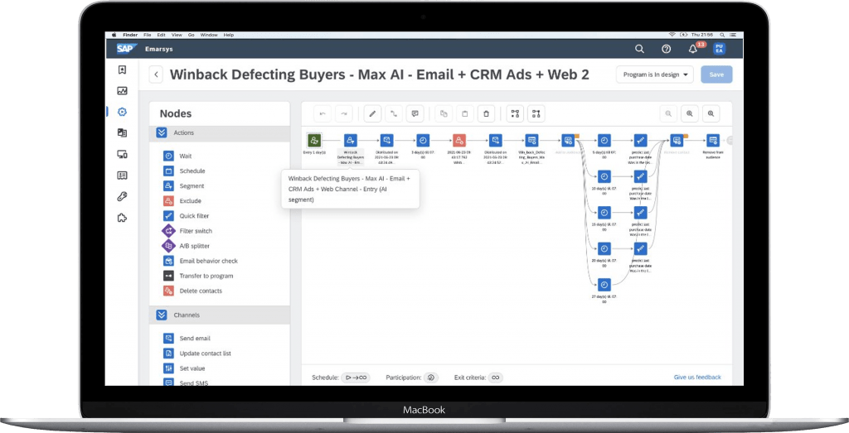849x433 pixels.
Task: Click the zoom out magnifier icon
Action: tap(668, 113)
